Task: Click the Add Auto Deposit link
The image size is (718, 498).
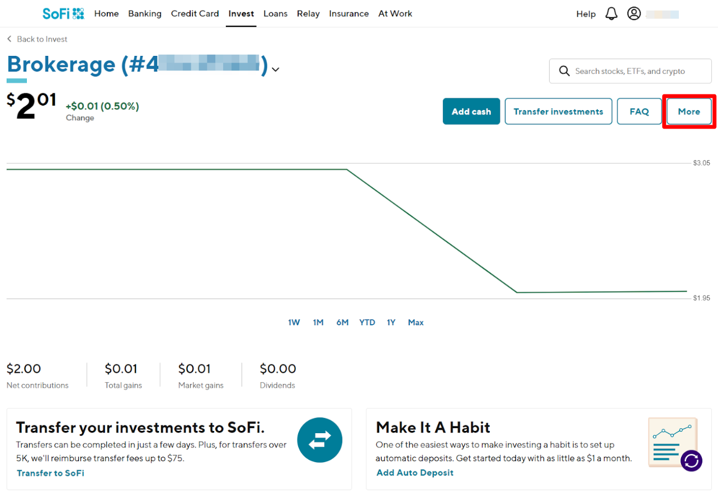Action: [415, 472]
